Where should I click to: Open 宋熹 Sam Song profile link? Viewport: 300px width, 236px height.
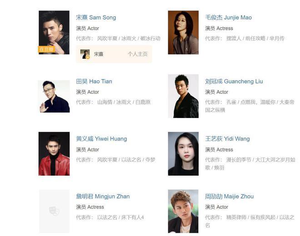[x=96, y=17]
